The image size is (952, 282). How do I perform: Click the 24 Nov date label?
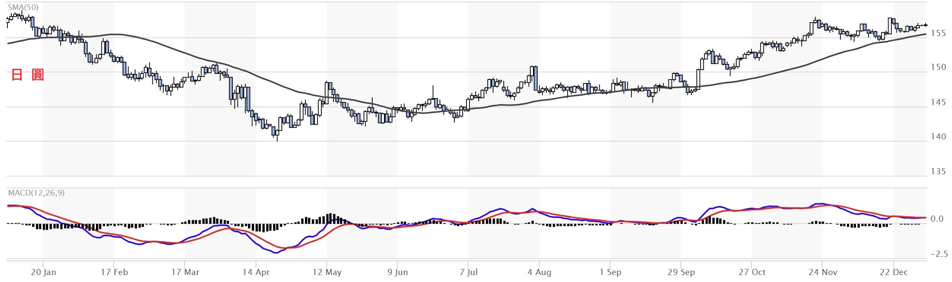click(x=823, y=272)
